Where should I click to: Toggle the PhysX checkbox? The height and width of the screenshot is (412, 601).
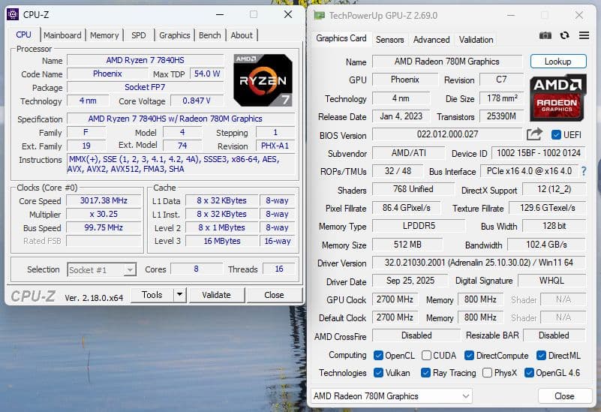click(487, 372)
